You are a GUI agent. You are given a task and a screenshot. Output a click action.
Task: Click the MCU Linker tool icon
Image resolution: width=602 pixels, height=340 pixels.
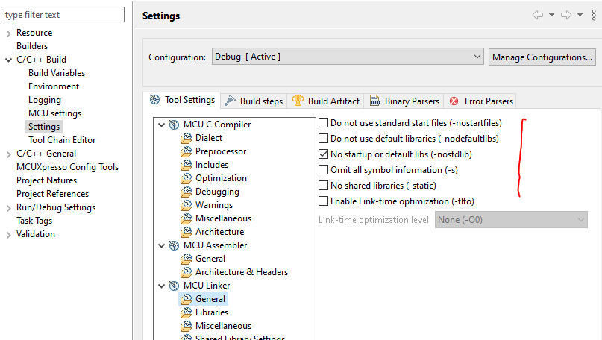pos(174,286)
